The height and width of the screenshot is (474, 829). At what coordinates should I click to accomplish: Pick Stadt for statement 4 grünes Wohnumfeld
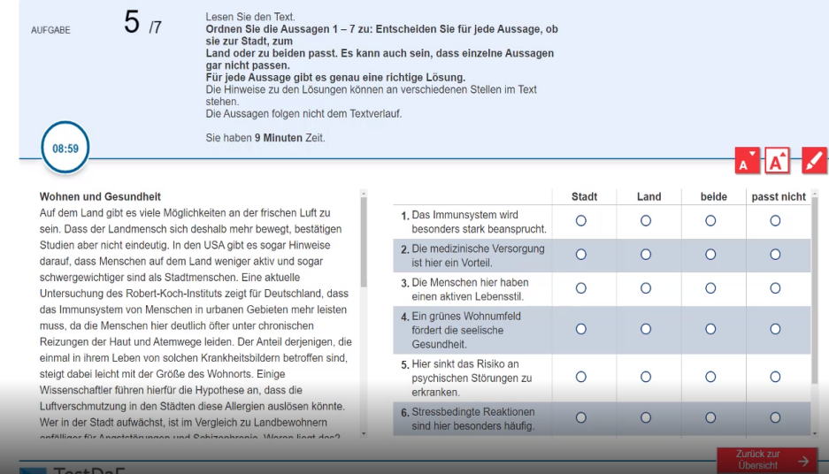tap(581, 329)
